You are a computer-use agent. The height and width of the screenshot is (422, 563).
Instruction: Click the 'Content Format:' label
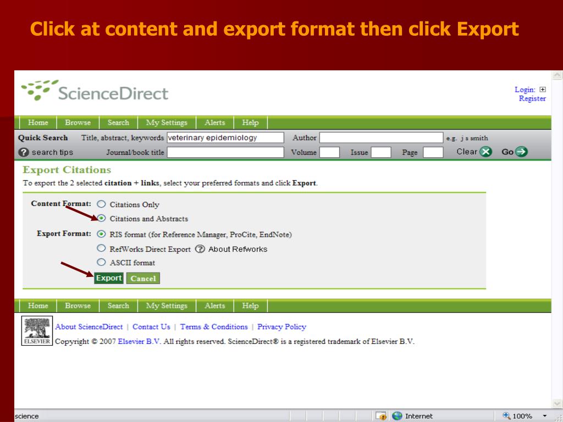(61, 203)
